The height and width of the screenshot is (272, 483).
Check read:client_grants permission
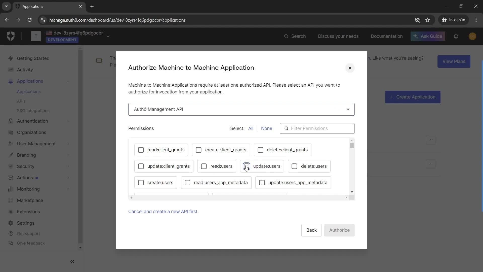(141, 150)
